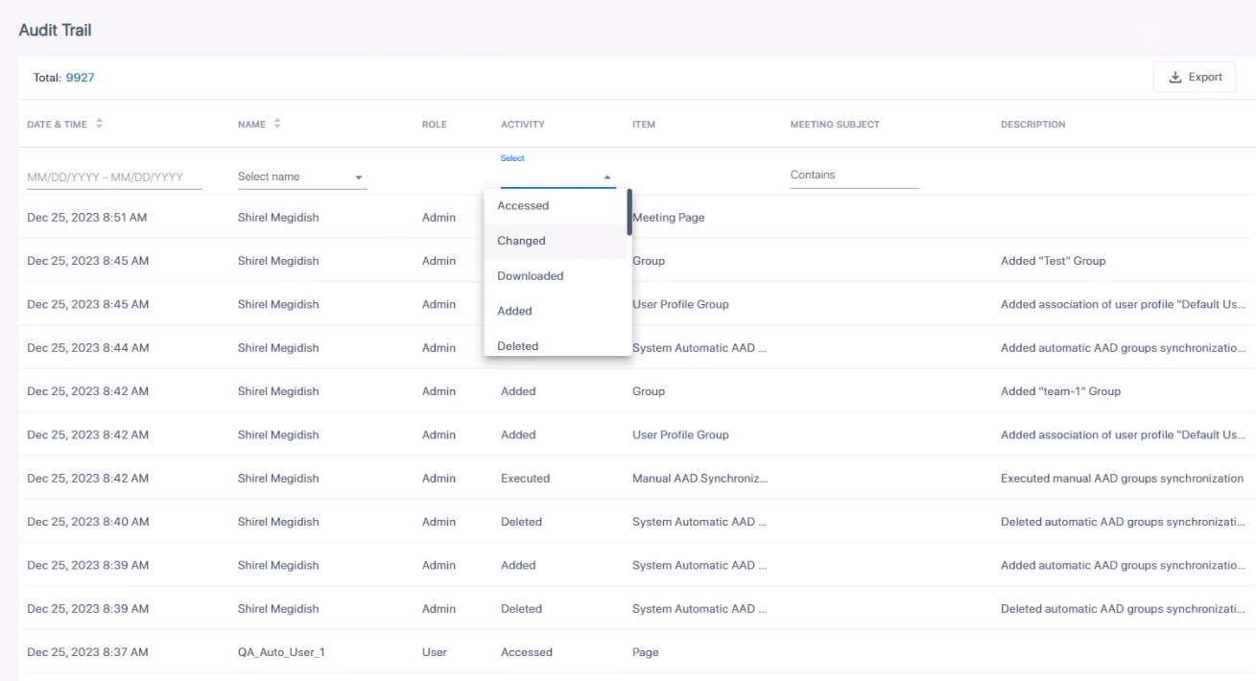
Task: Open the Select name dropdown
Action: [301, 176]
